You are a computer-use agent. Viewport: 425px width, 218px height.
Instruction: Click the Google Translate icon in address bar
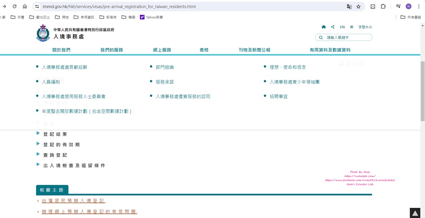(349, 6)
